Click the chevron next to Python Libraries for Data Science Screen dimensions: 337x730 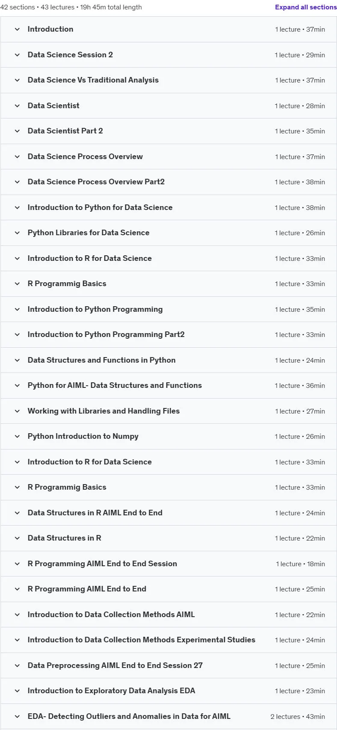(17, 233)
